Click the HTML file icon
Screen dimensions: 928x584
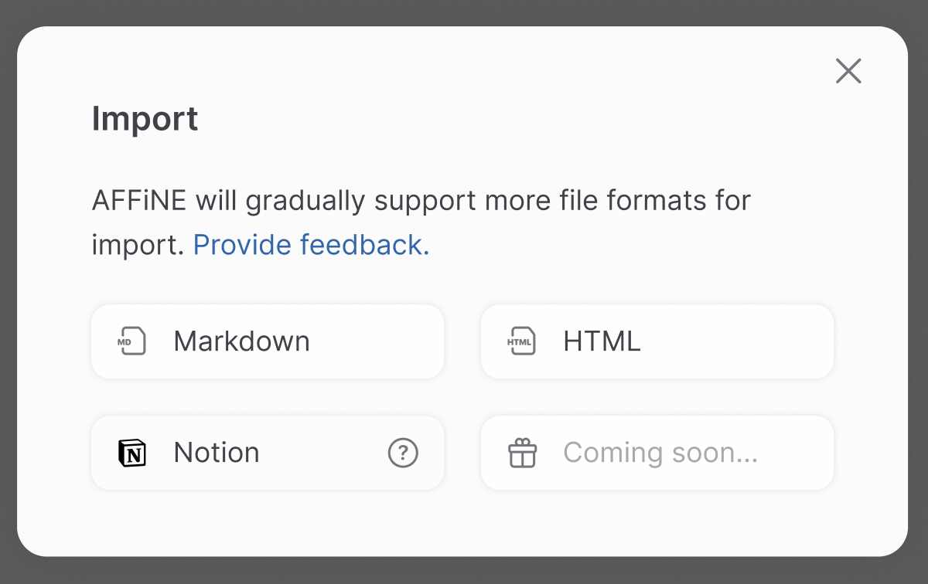522,341
